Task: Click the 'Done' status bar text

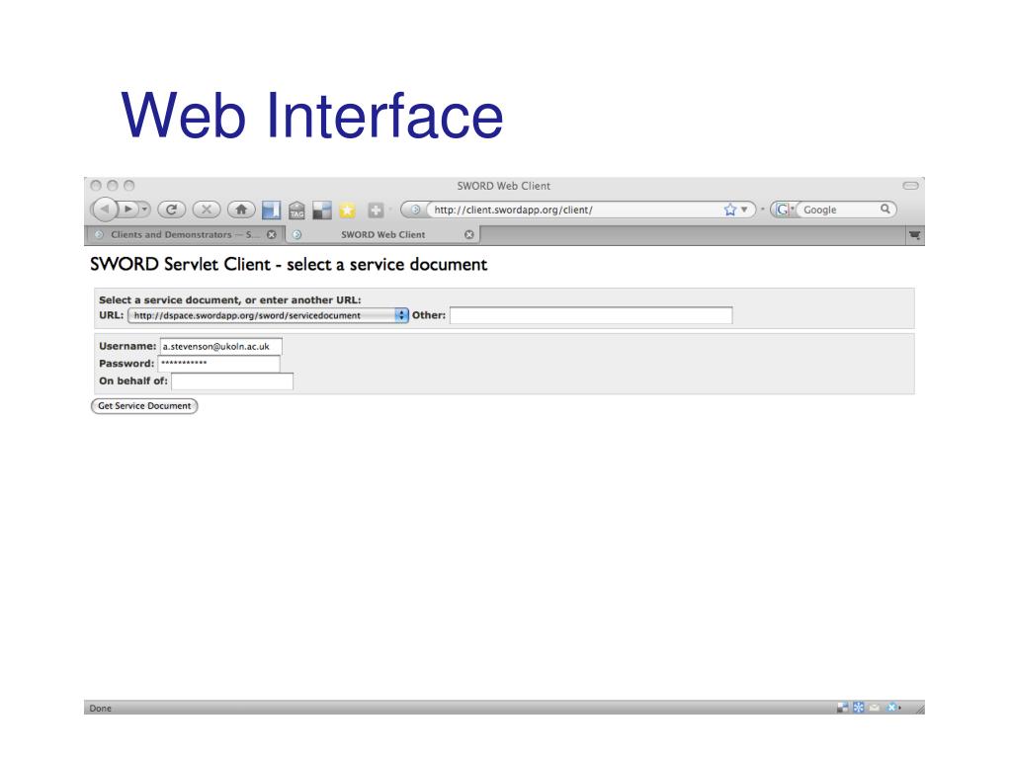Action: coord(100,708)
